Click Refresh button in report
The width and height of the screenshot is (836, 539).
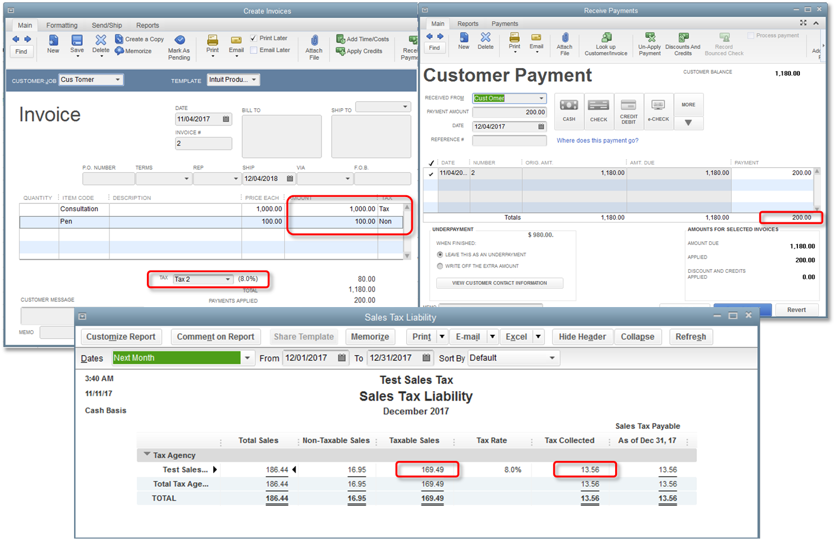point(690,337)
